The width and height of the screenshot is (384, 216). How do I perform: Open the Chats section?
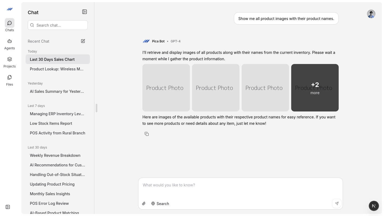point(10,25)
